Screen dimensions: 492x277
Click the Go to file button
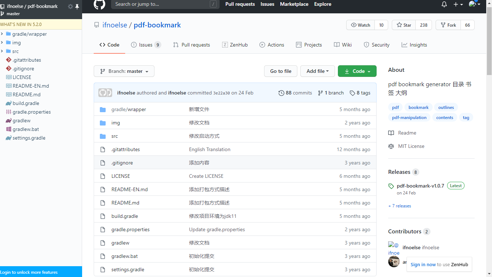pos(280,71)
